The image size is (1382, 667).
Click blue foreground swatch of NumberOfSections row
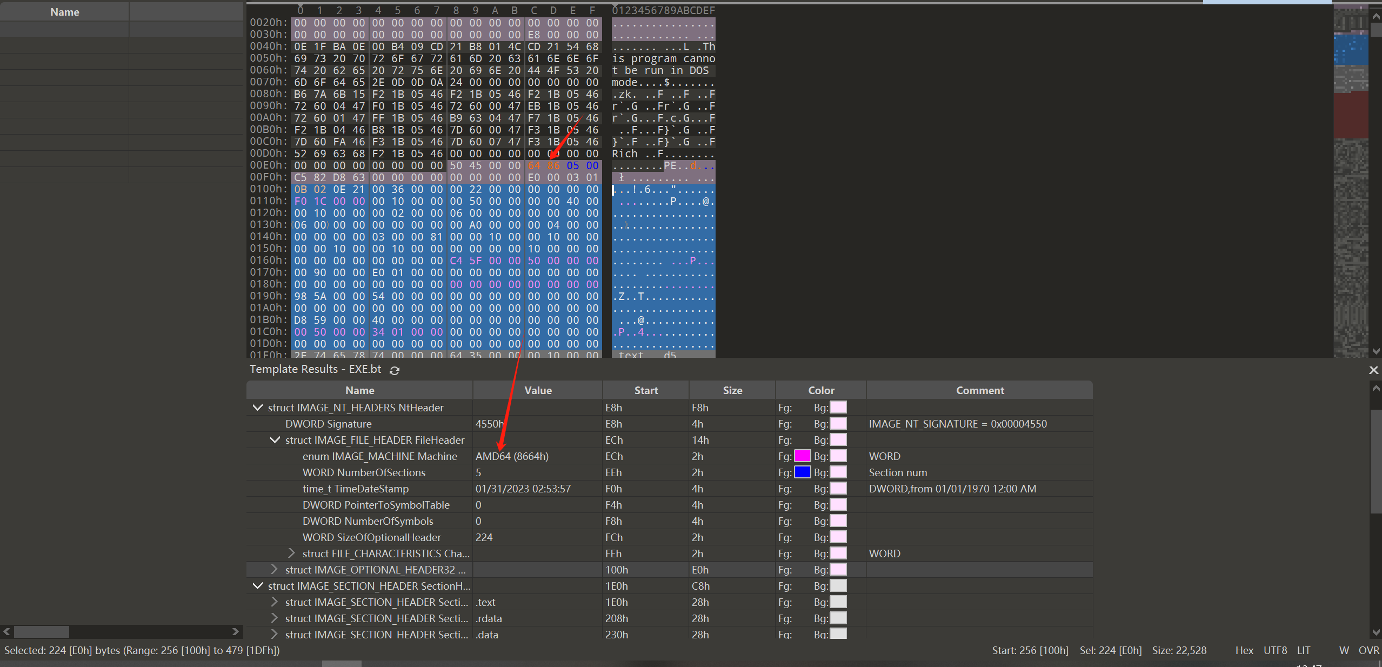[x=802, y=472]
